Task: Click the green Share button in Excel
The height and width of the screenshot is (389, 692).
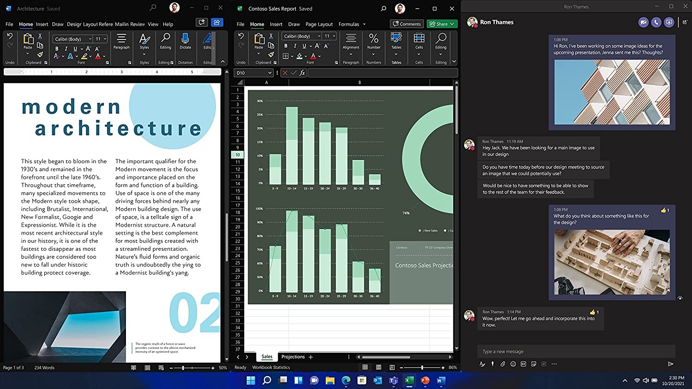Action: pyautogui.click(x=441, y=24)
